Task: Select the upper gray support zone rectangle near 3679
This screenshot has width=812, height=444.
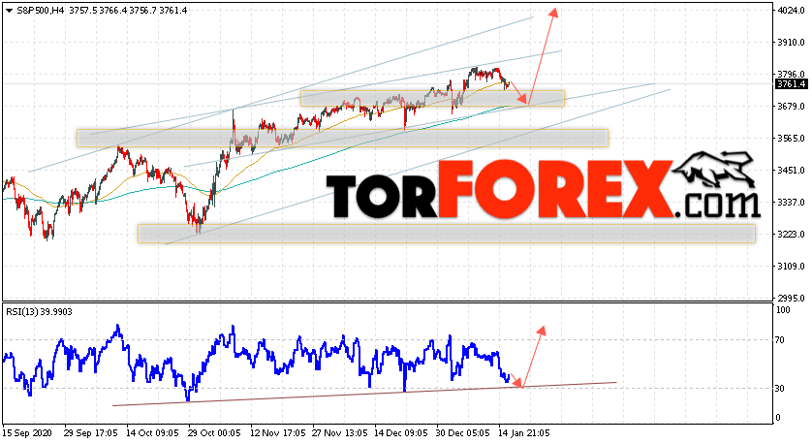Action: coord(432,99)
